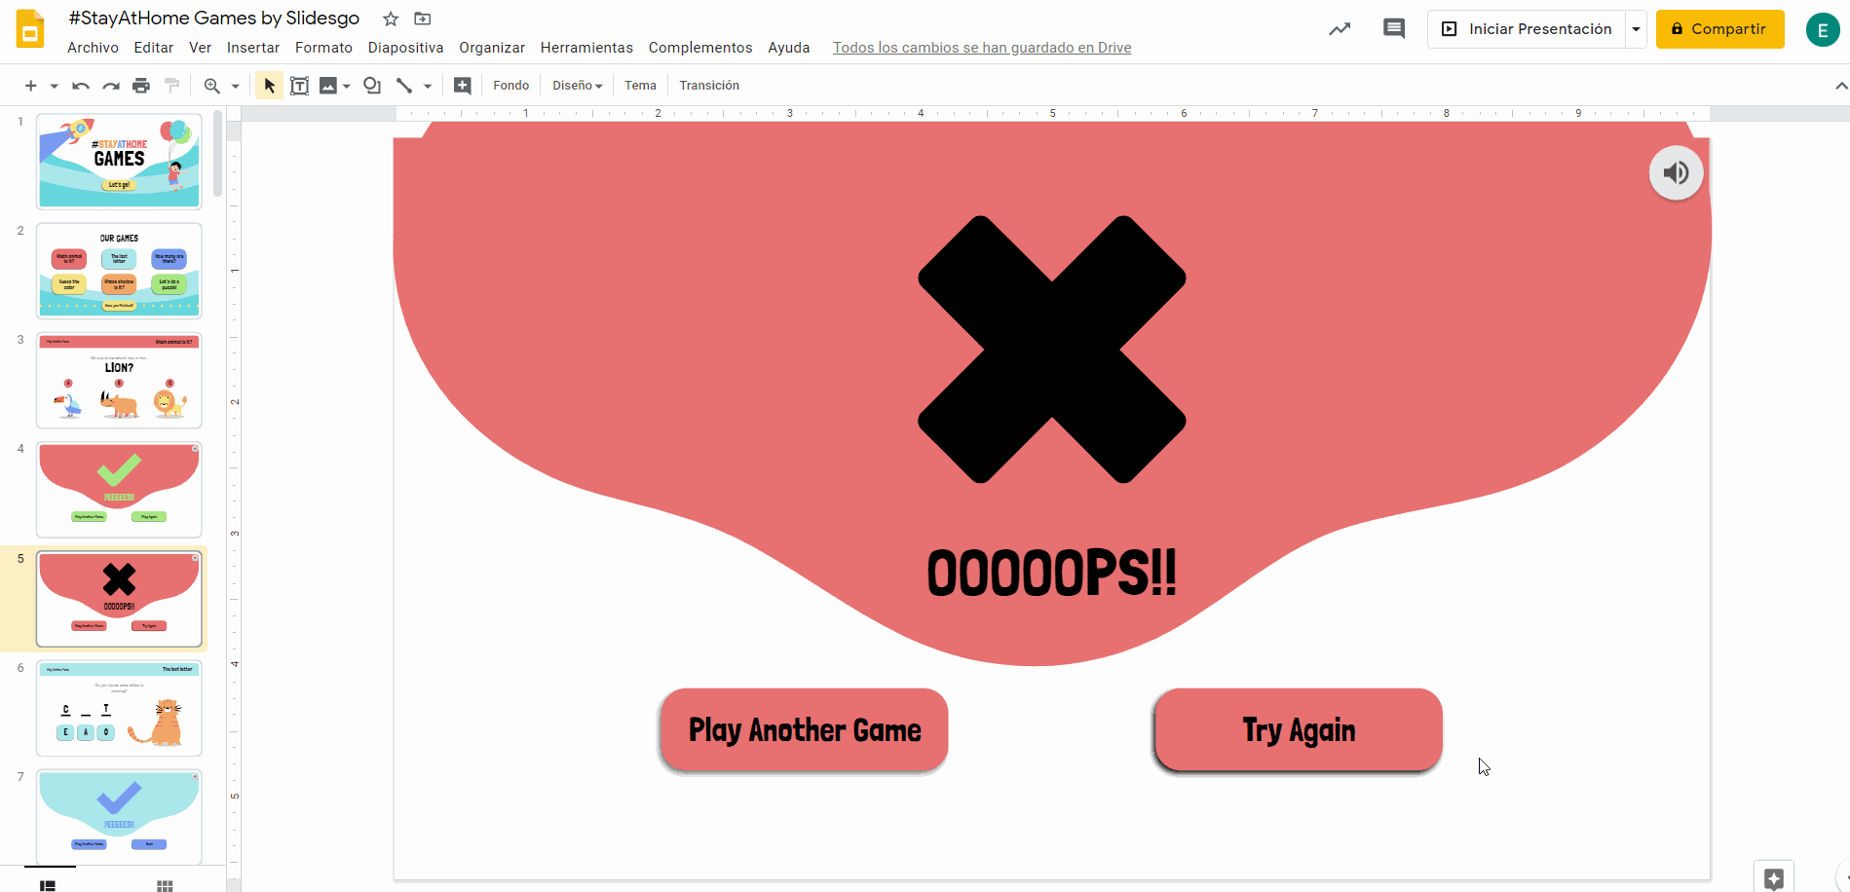View the activity dashboard trend icon
Image resolution: width=1850 pixels, height=892 pixels.
pyautogui.click(x=1340, y=29)
